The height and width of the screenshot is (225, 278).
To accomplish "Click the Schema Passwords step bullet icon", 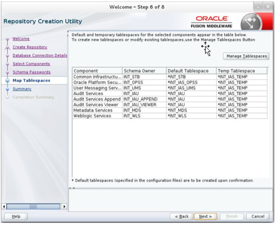I will (7, 72).
